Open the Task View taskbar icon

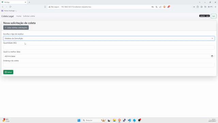(x=109, y=120)
